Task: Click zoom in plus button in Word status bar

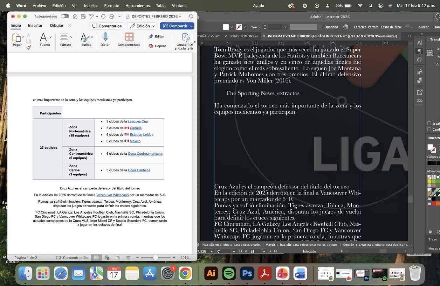Action: coord(174,258)
